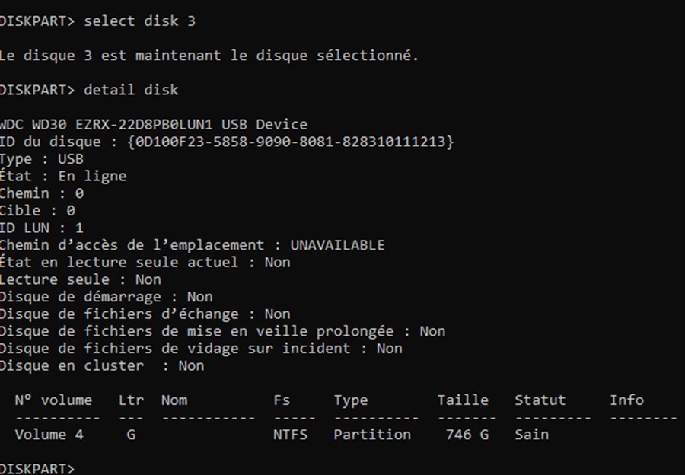Image resolution: width=685 pixels, height=475 pixels.
Task: Click the 'Info' column header
Action: (627, 400)
